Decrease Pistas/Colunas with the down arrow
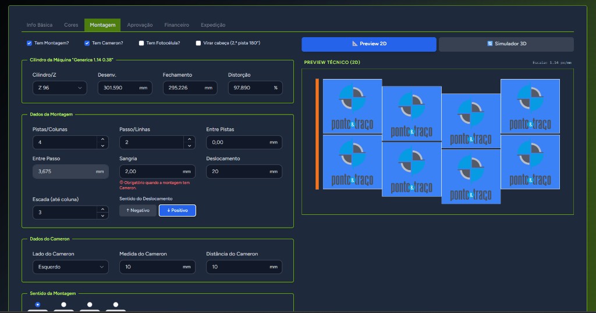The width and height of the screenshot is (596, 313). [102, 146]
